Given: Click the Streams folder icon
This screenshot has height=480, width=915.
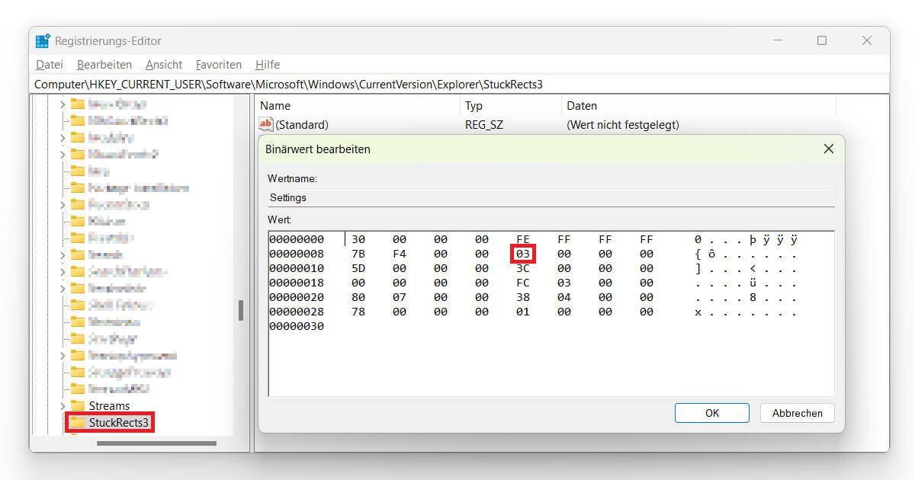Looking at the screenshot, I should click(77, 405).
